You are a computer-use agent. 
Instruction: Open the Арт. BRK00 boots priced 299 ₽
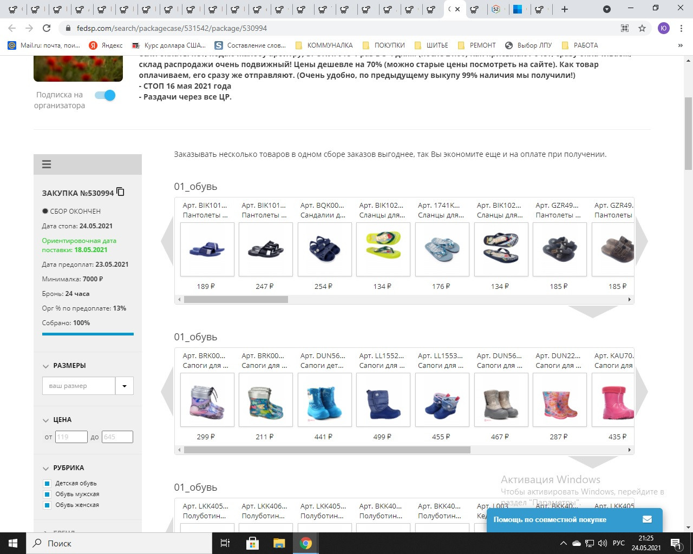[x=207, y=400]
